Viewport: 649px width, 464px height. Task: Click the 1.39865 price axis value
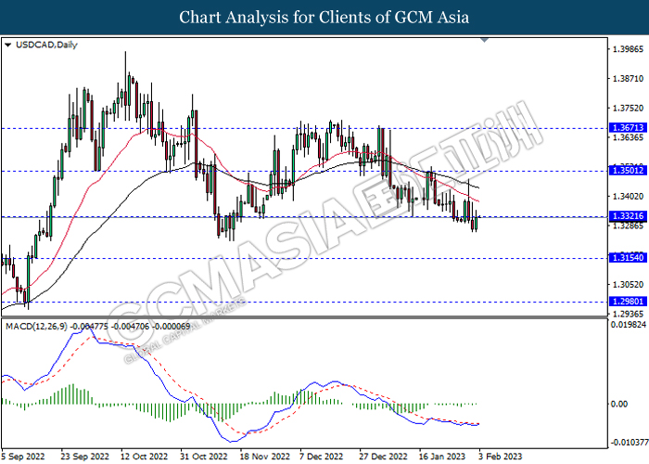coord(628,49)
